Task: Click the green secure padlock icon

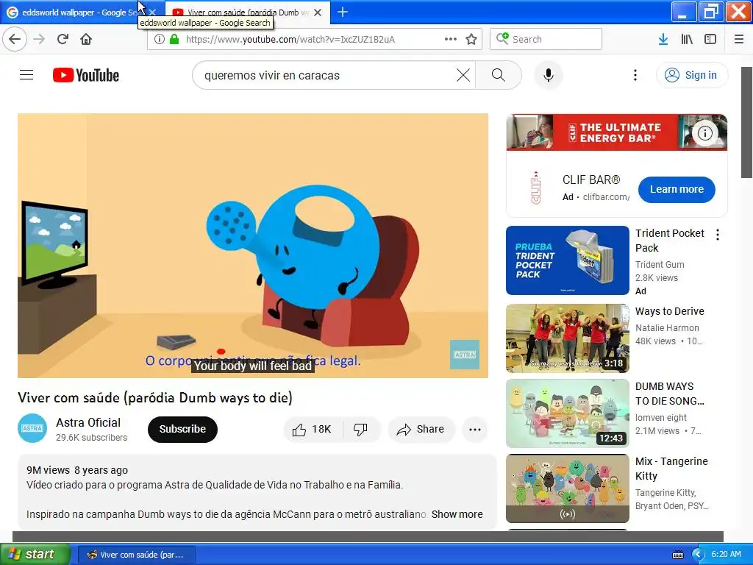Action: click(x=174, y=39)
